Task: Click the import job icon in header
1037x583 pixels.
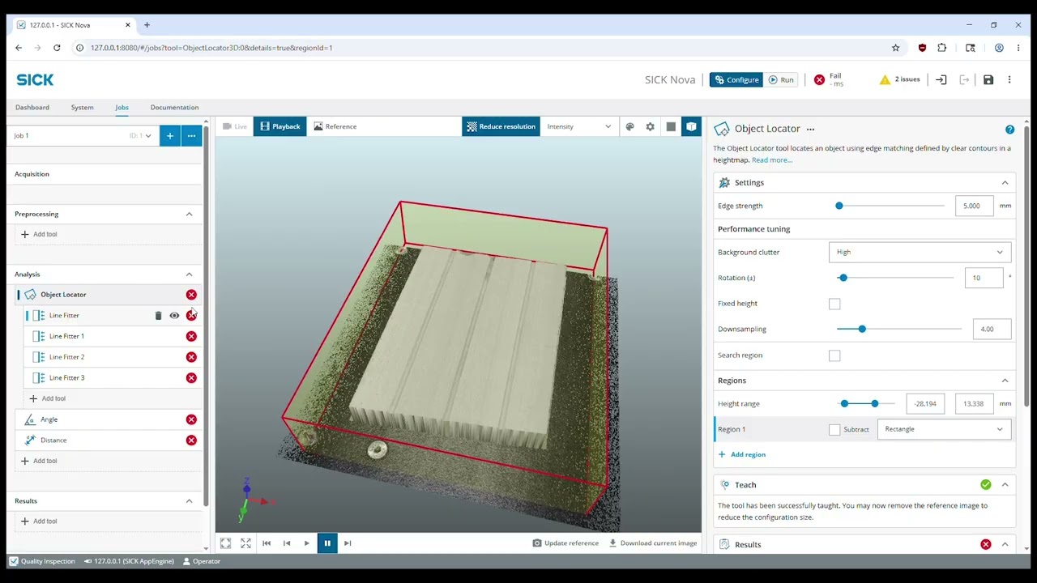Action: tap(941, 79)
